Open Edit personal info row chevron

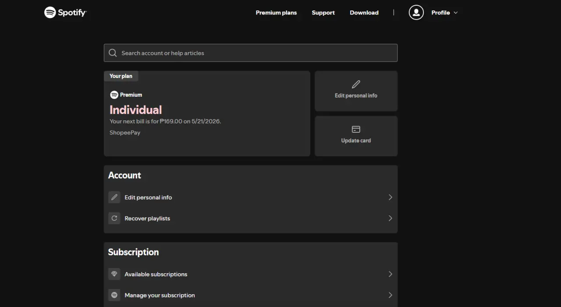tap(390, 197)
